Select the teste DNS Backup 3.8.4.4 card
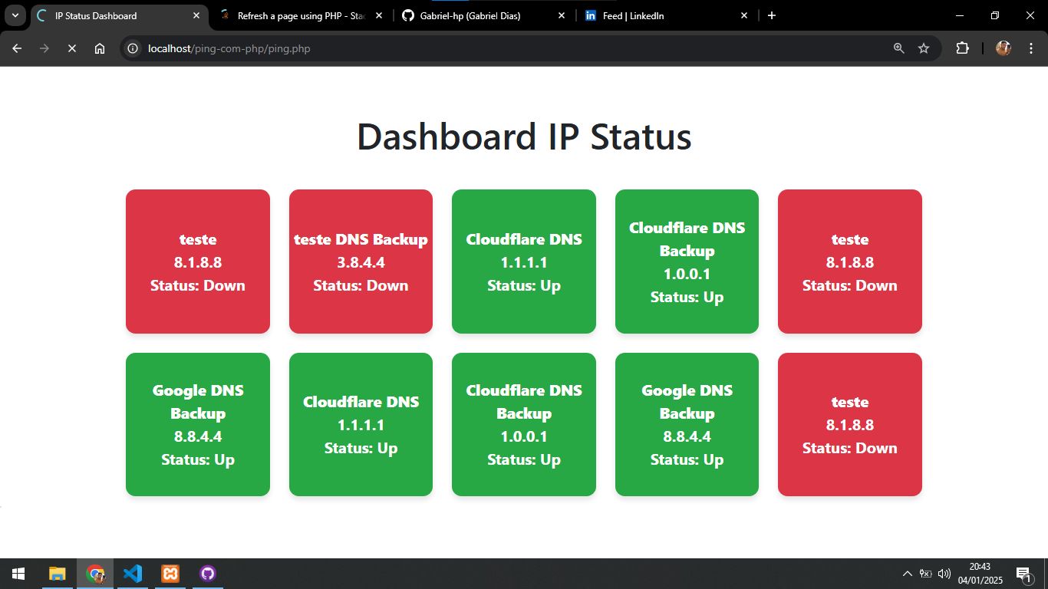The width and height of the screenshot is (1048, 589). tap(361, 262)
